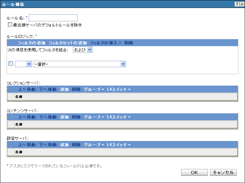
Task: Open the フィルタの挿入 menu
Action: 105,43
